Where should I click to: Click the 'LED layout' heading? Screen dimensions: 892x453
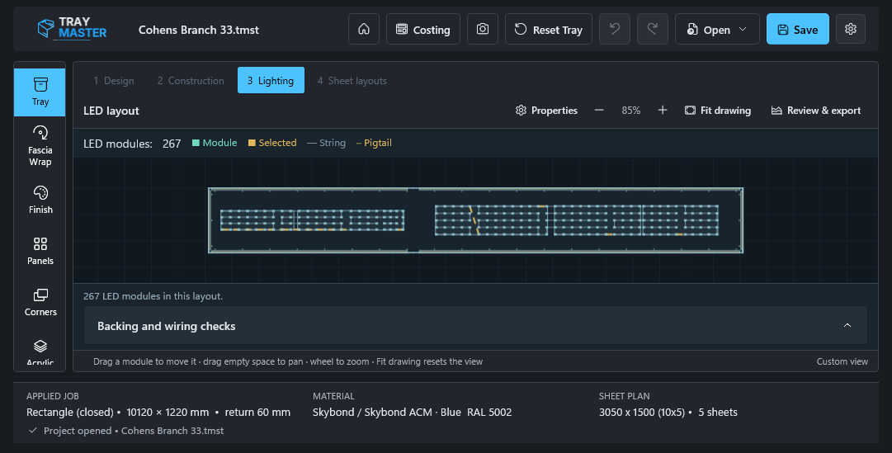(x=111, y=111)
